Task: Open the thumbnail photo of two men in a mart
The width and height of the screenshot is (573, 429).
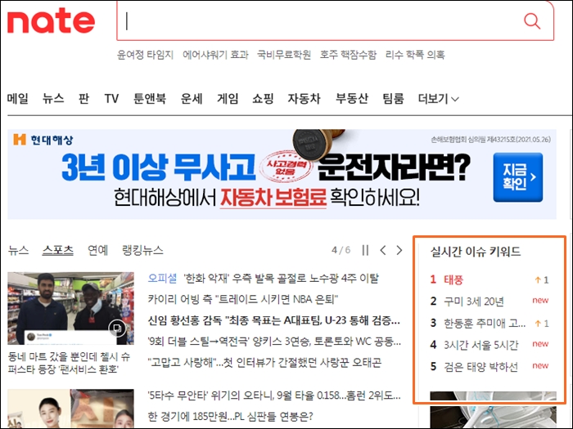Action: (x=70, y=308)
